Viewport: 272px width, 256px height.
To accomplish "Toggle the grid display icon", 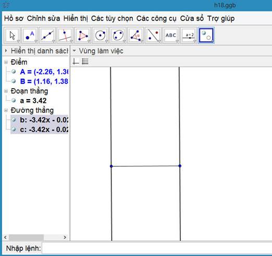I will (85, 62).
